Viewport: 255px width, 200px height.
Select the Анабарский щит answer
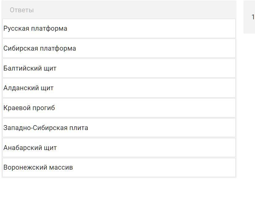tap(119, 148)
